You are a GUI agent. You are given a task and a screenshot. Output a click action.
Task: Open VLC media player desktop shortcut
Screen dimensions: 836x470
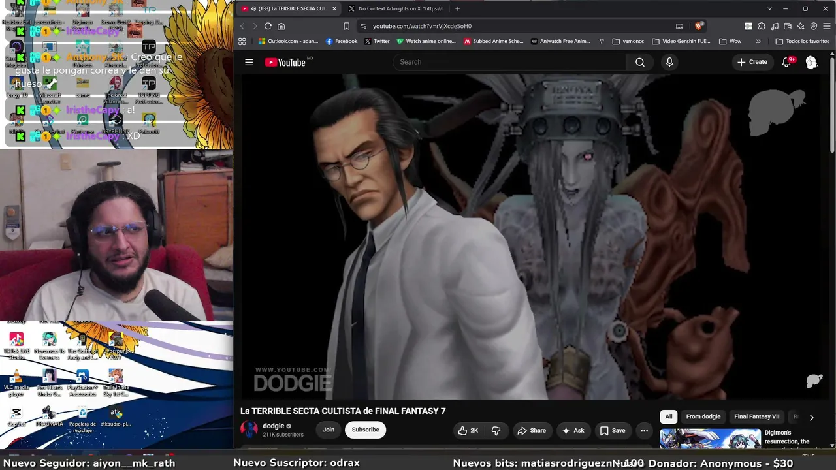16,382
